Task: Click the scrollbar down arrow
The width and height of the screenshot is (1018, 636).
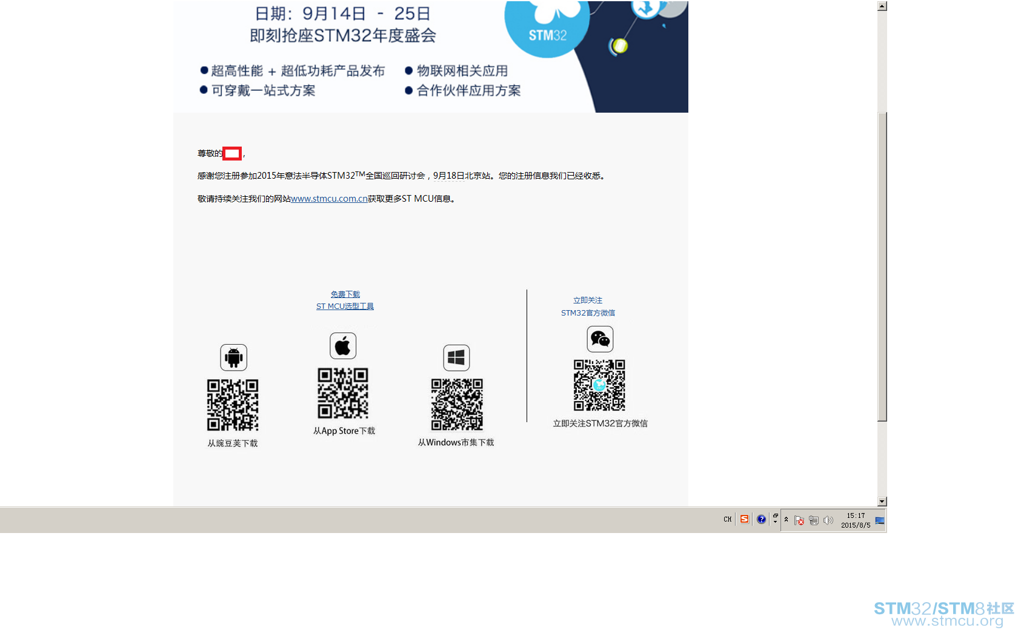Action: click(882, 502)
